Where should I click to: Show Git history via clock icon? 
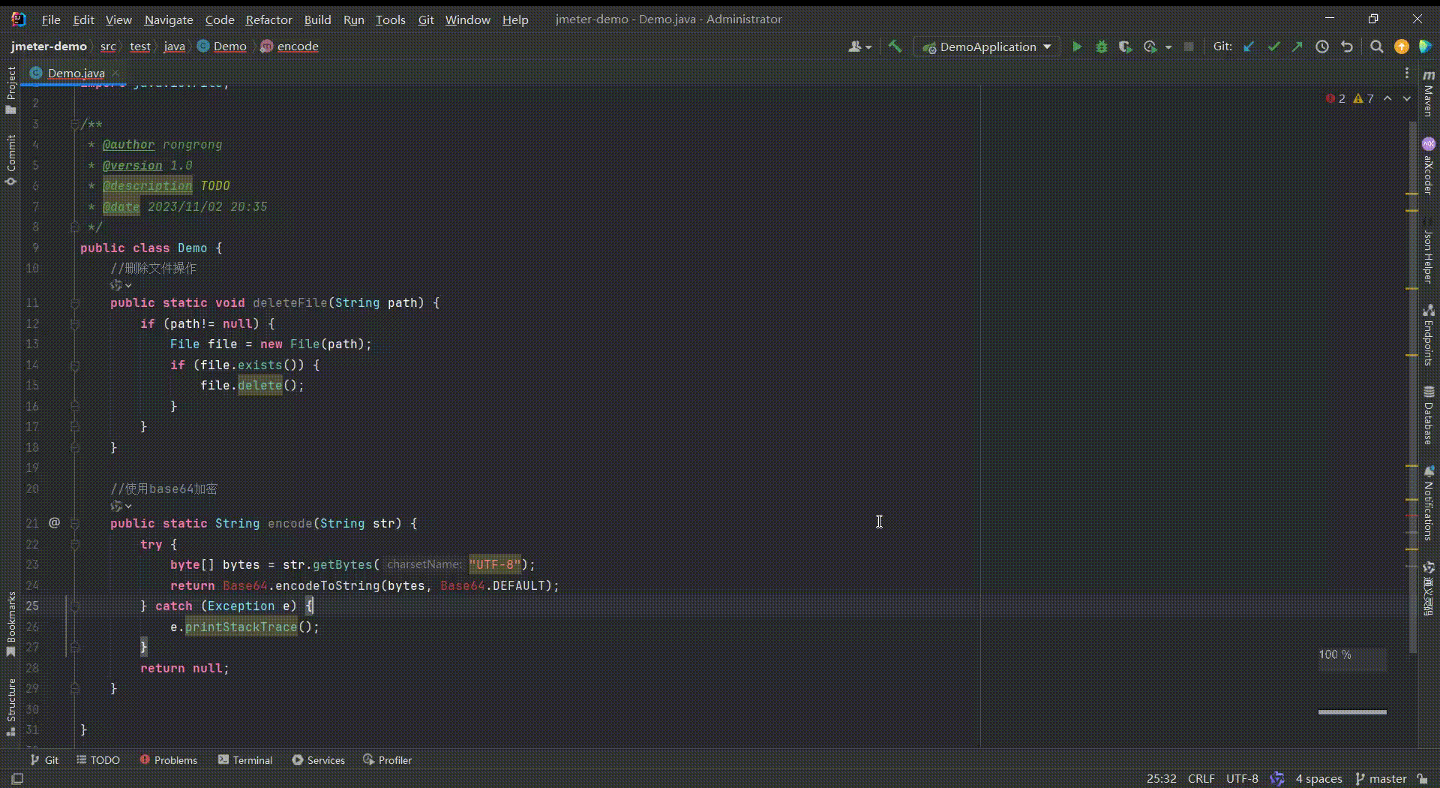(1322, 47)
